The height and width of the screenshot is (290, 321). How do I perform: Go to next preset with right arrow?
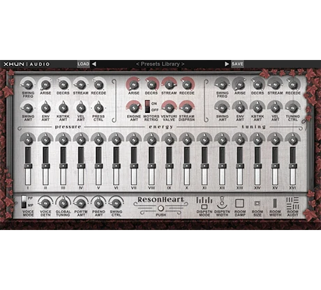pos(227,64)
